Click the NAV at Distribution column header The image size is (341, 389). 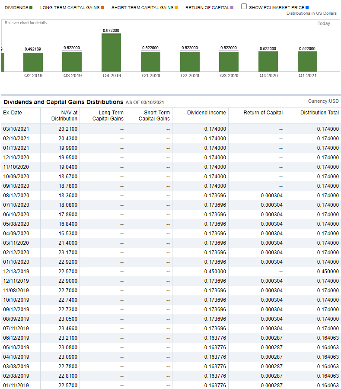(64, 116)
